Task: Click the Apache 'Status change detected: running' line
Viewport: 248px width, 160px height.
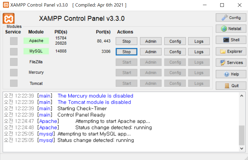Action: [x=114, y=128]
